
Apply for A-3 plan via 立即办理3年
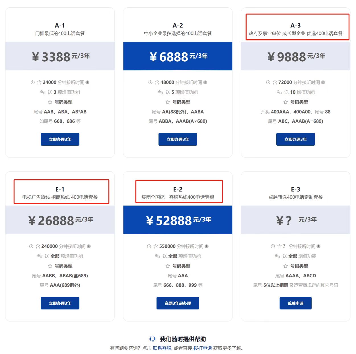(x=296, y=139)
